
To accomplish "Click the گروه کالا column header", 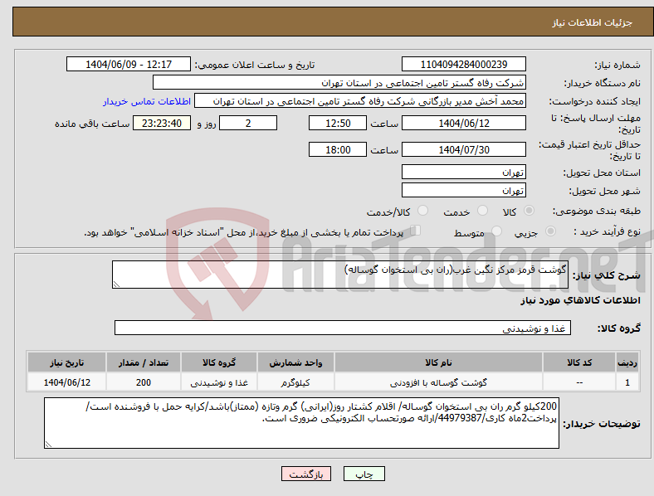I will tap(219, 362).
